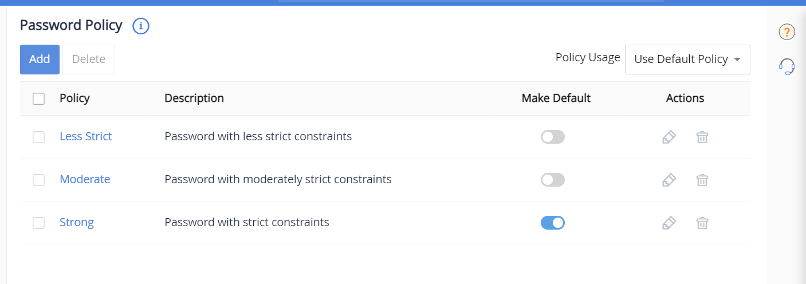
Task: Tick the checkbox for Less Strict row
Action: pos(38,137)
